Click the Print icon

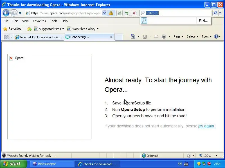164,37
